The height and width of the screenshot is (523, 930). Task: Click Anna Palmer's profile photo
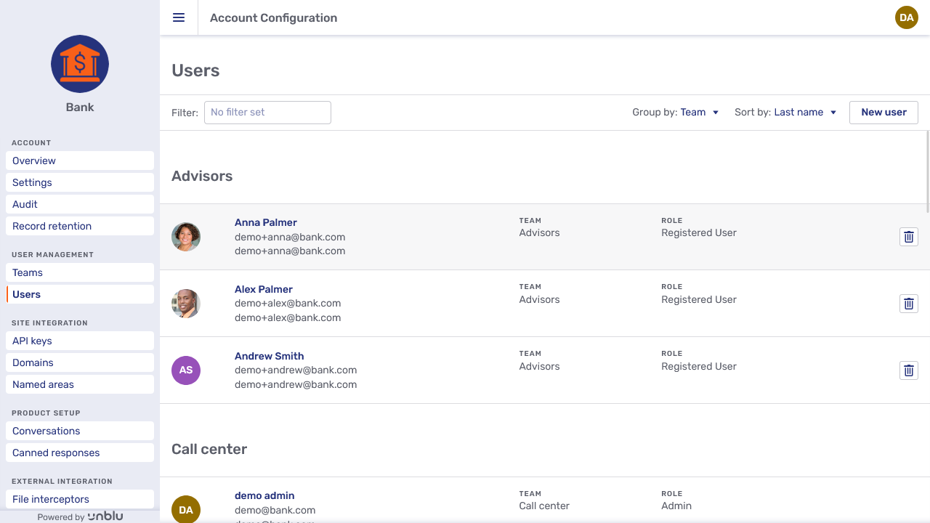[186, 237]
